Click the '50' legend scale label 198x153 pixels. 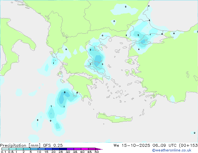(x=97, y=152)
